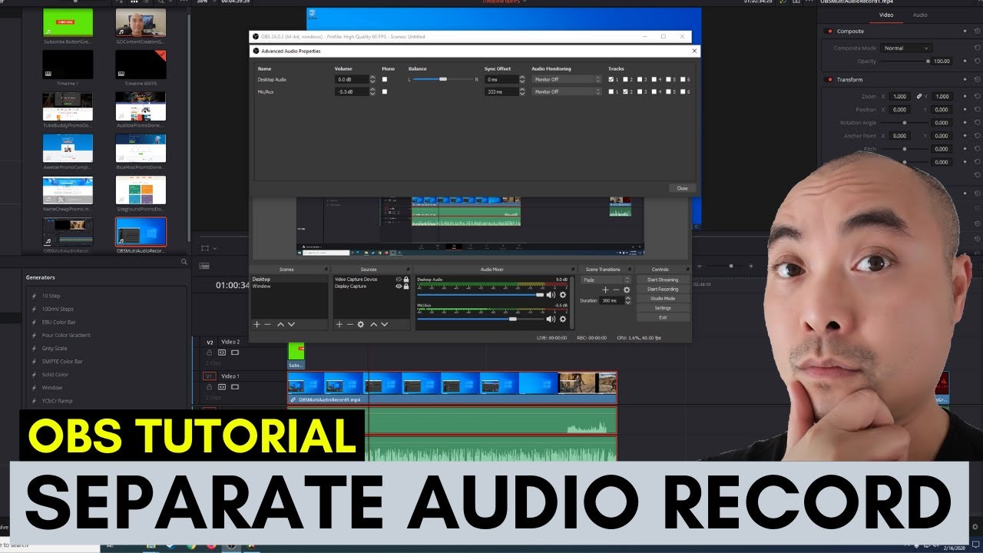
Task: Toggle Mono checkbox for Desktop Audio
Action: pos(385,79)
